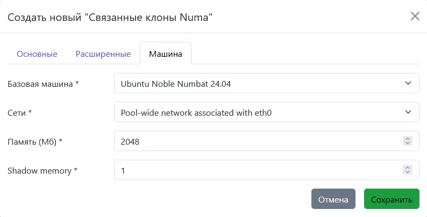Click the Базовая машина label
427x217 pixels.
click(43, 84)
